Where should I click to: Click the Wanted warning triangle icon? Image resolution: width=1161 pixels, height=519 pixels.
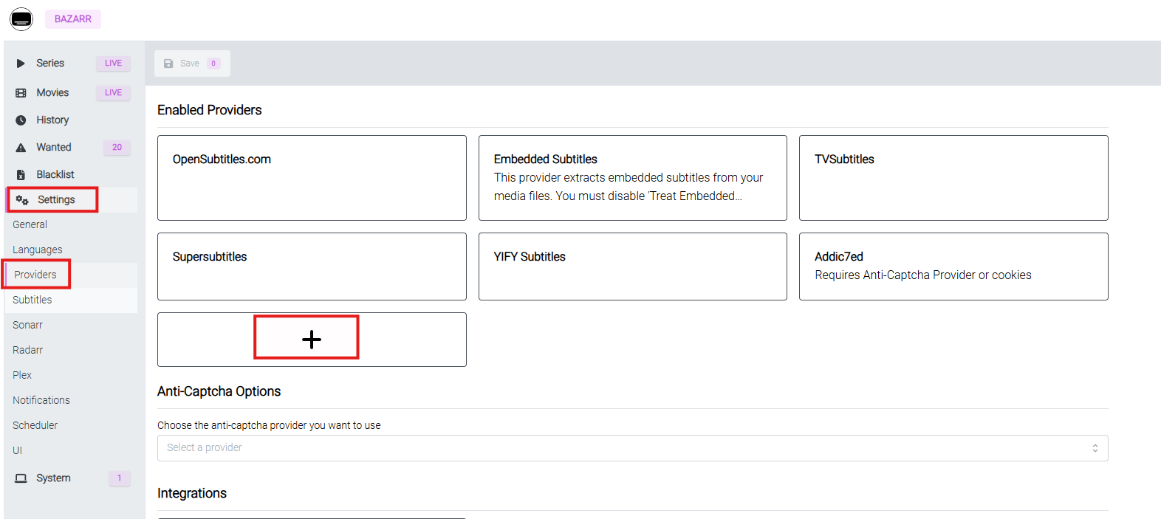[21, 148]
